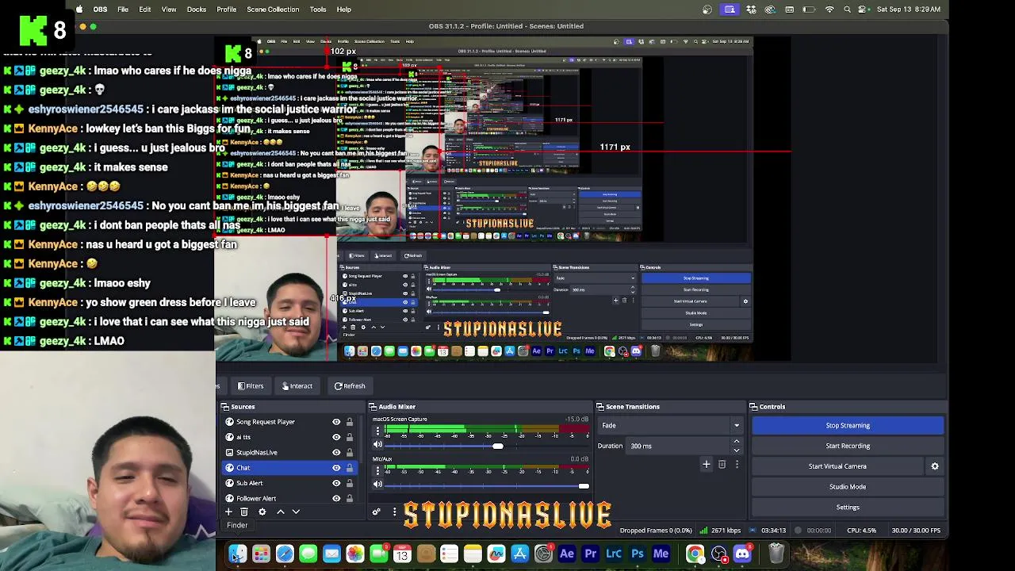Mute Mic/Aux speaker icon
Viewport: 1015px width, 571px height.
377,485
